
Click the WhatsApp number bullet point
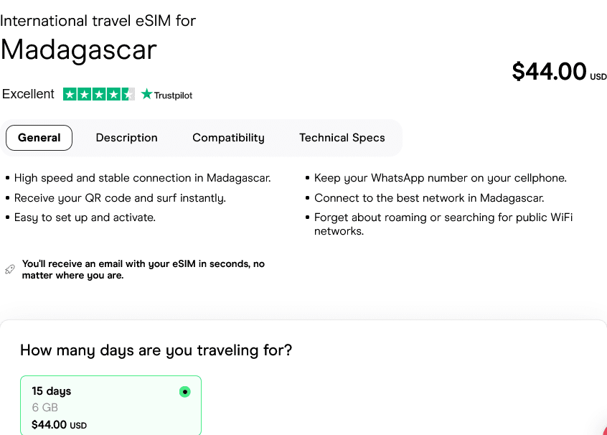click(440, 178)
